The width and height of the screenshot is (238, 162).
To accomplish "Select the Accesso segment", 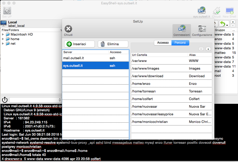I will point(163,43).
